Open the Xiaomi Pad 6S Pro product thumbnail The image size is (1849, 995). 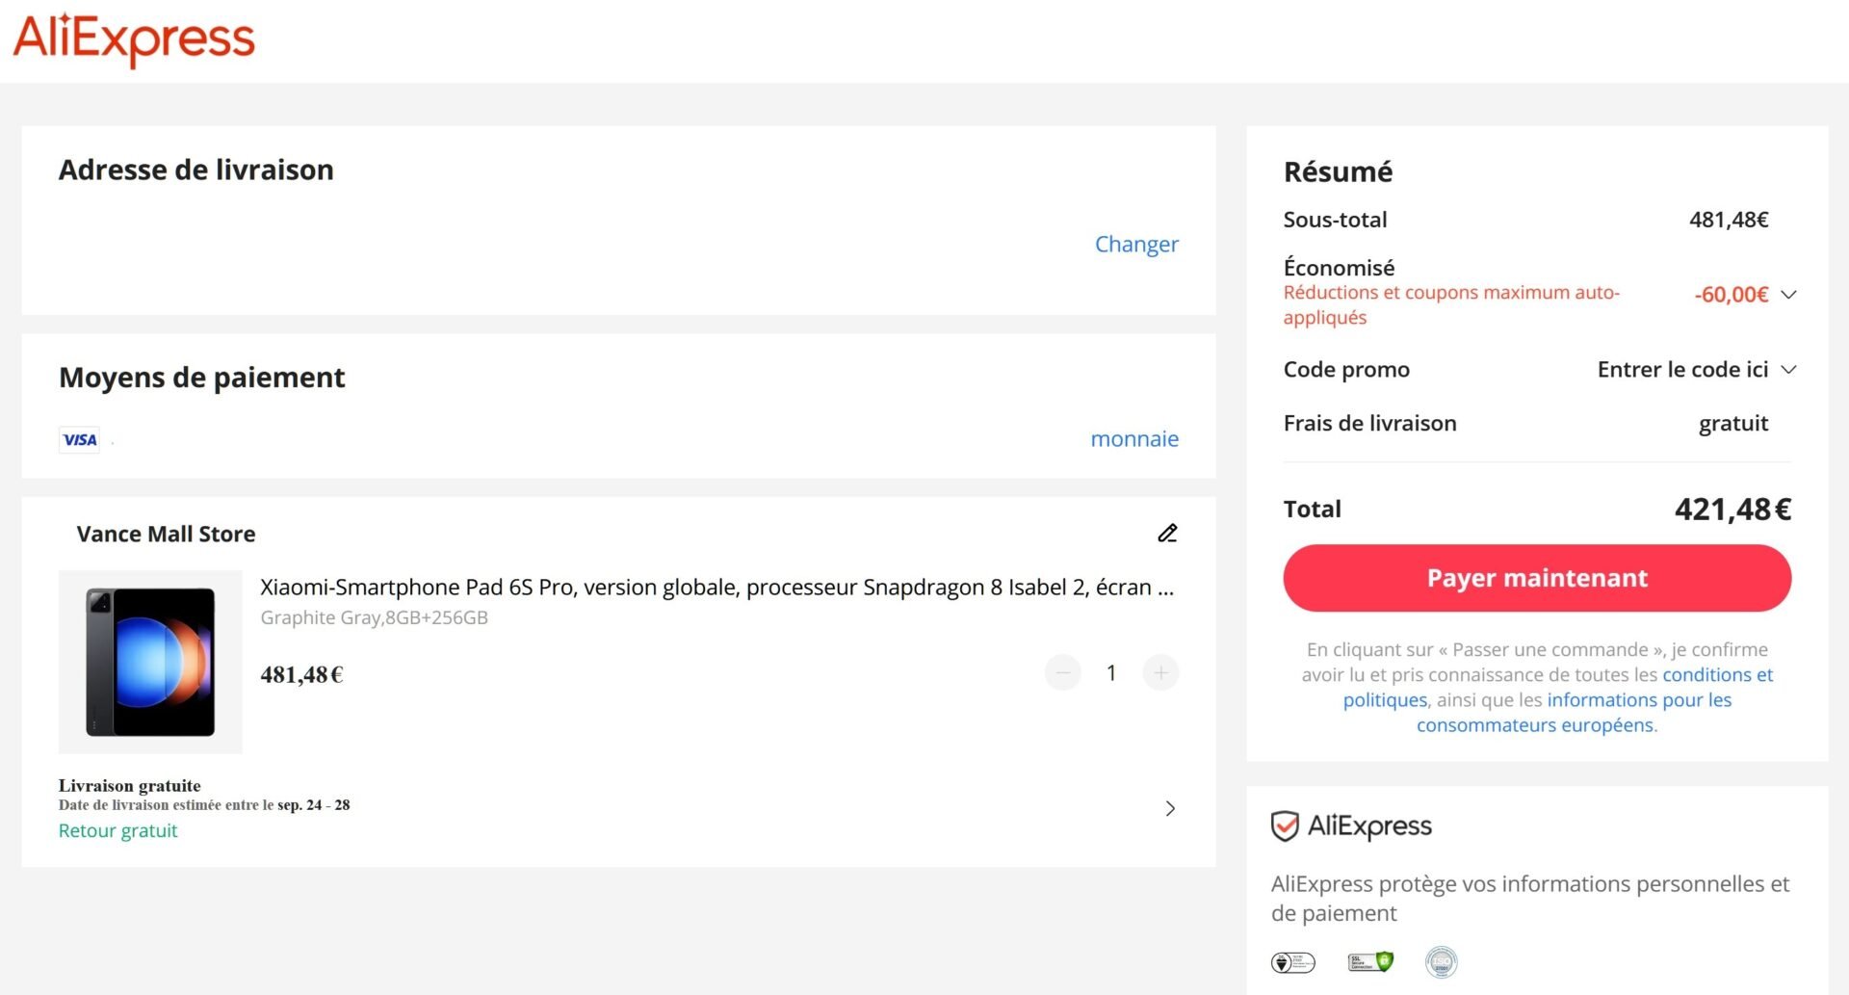(150, 662)
